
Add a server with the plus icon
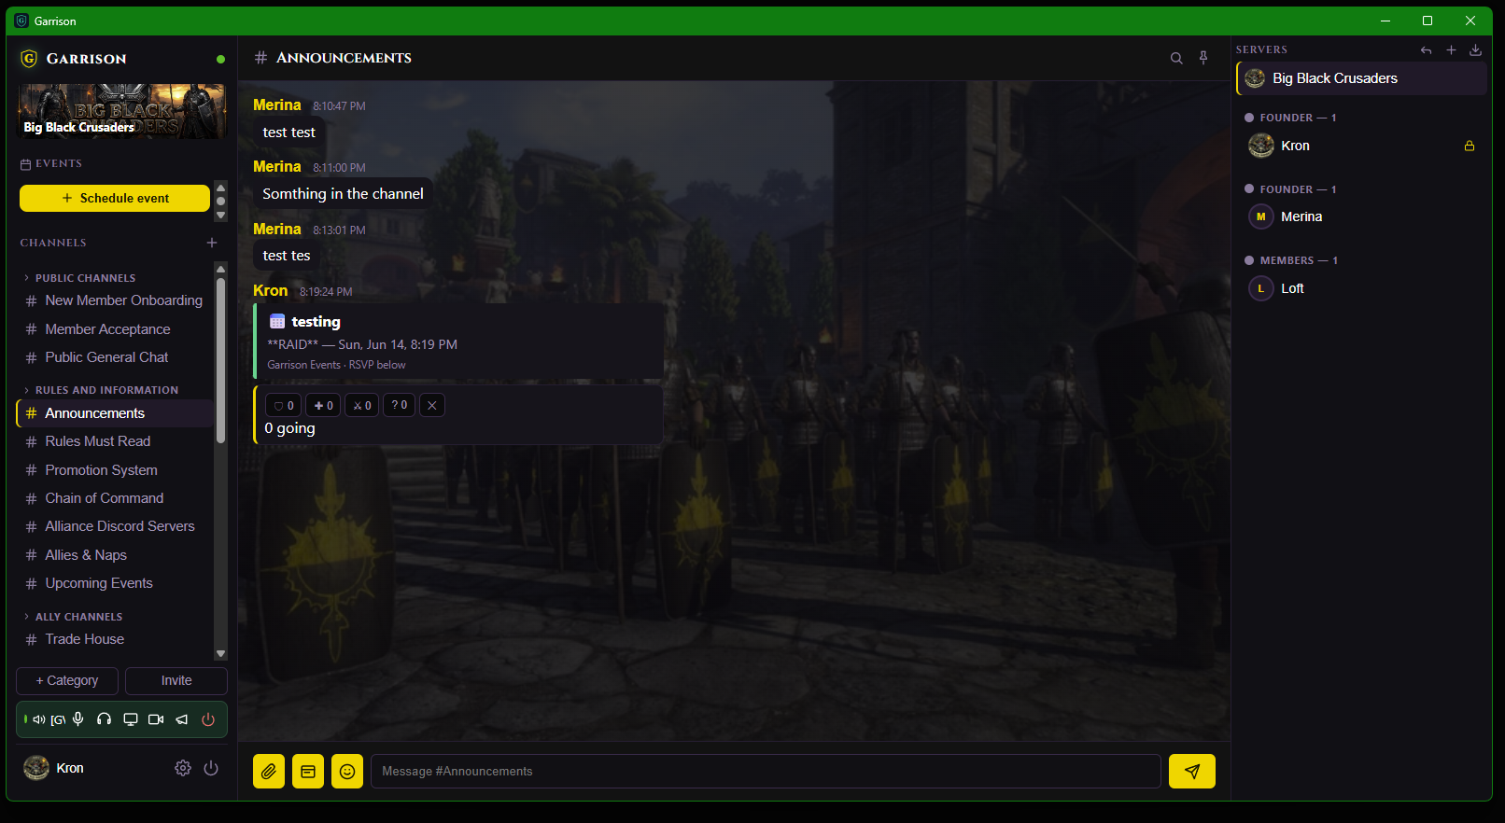coord(1451,50)
